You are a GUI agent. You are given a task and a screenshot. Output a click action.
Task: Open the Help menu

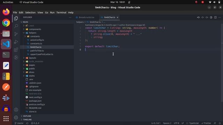point(71,12)
